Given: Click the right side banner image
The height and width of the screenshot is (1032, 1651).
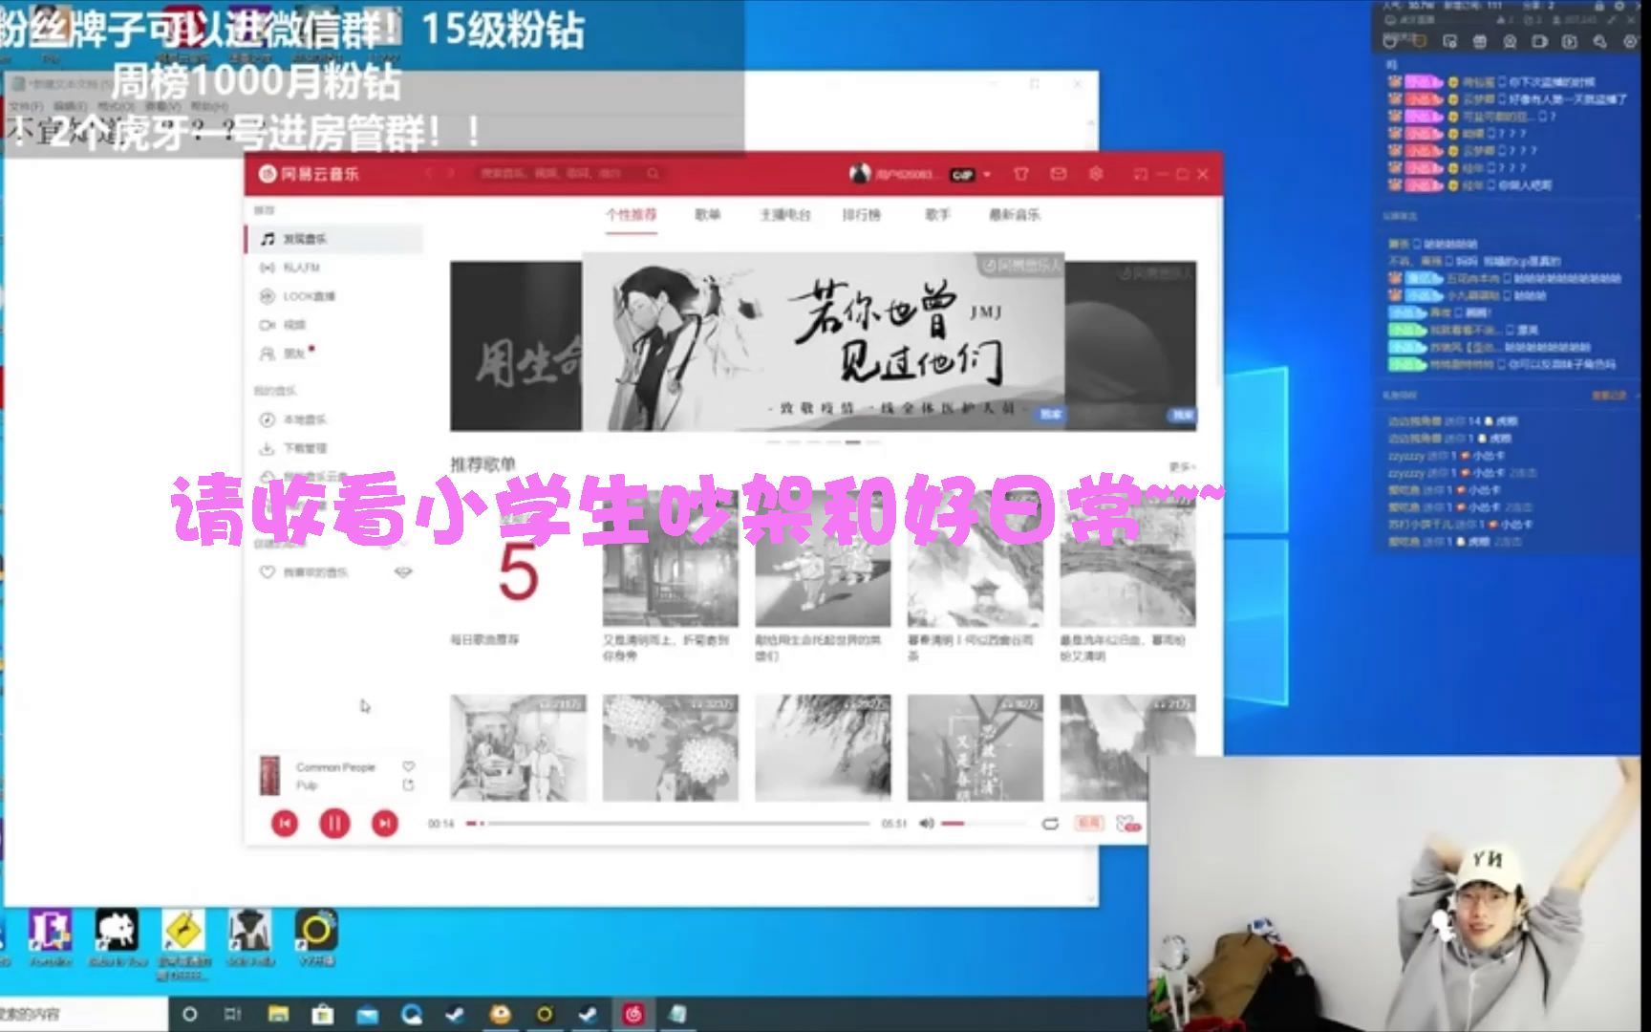Looking at the screenshot, I should point(1130,346).
